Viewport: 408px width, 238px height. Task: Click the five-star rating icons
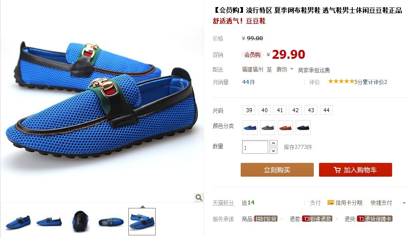pos(341,82)
